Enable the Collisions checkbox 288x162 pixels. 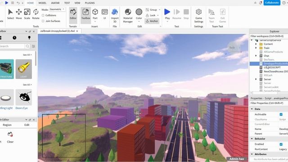[43, 15]
